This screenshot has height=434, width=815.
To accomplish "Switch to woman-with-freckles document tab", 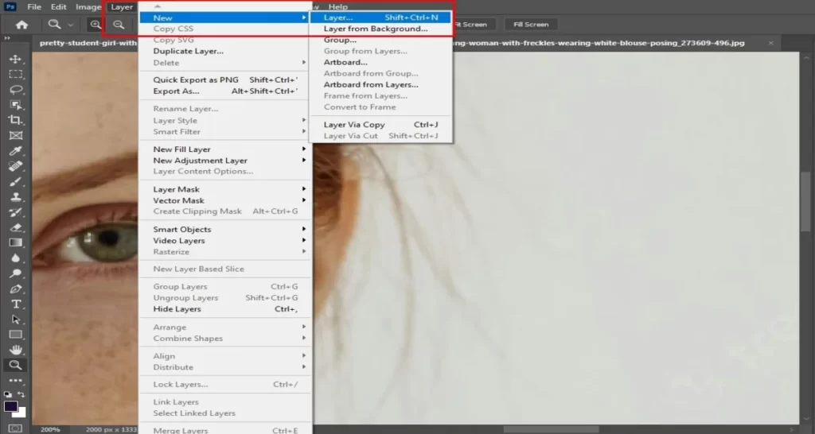I will pyautogui.click(x=599, y=43).
